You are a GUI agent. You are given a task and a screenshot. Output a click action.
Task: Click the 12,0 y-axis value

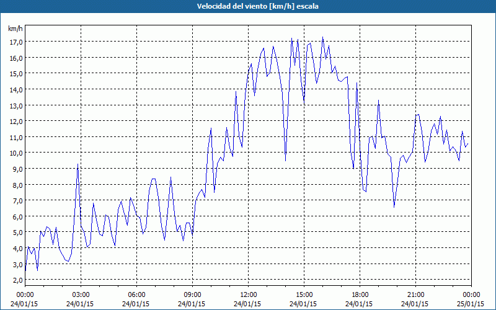tap(15, 122)
